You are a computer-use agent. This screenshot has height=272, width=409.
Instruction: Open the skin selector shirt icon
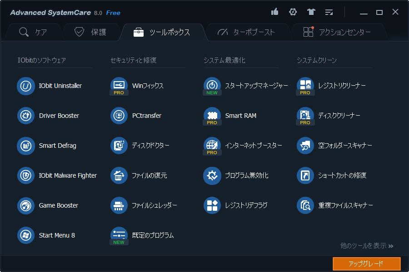point(311,12)
